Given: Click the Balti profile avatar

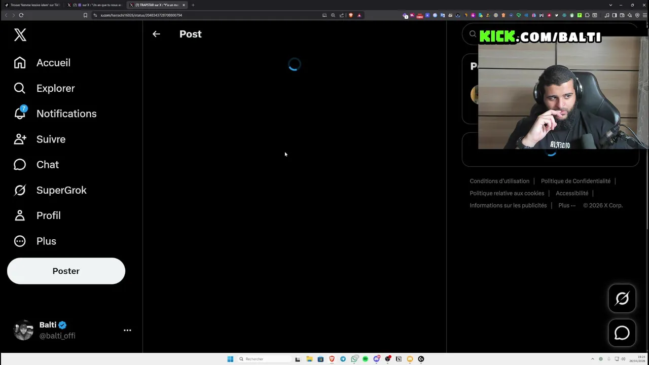Looking at the screenshot, I should (23, 330).
